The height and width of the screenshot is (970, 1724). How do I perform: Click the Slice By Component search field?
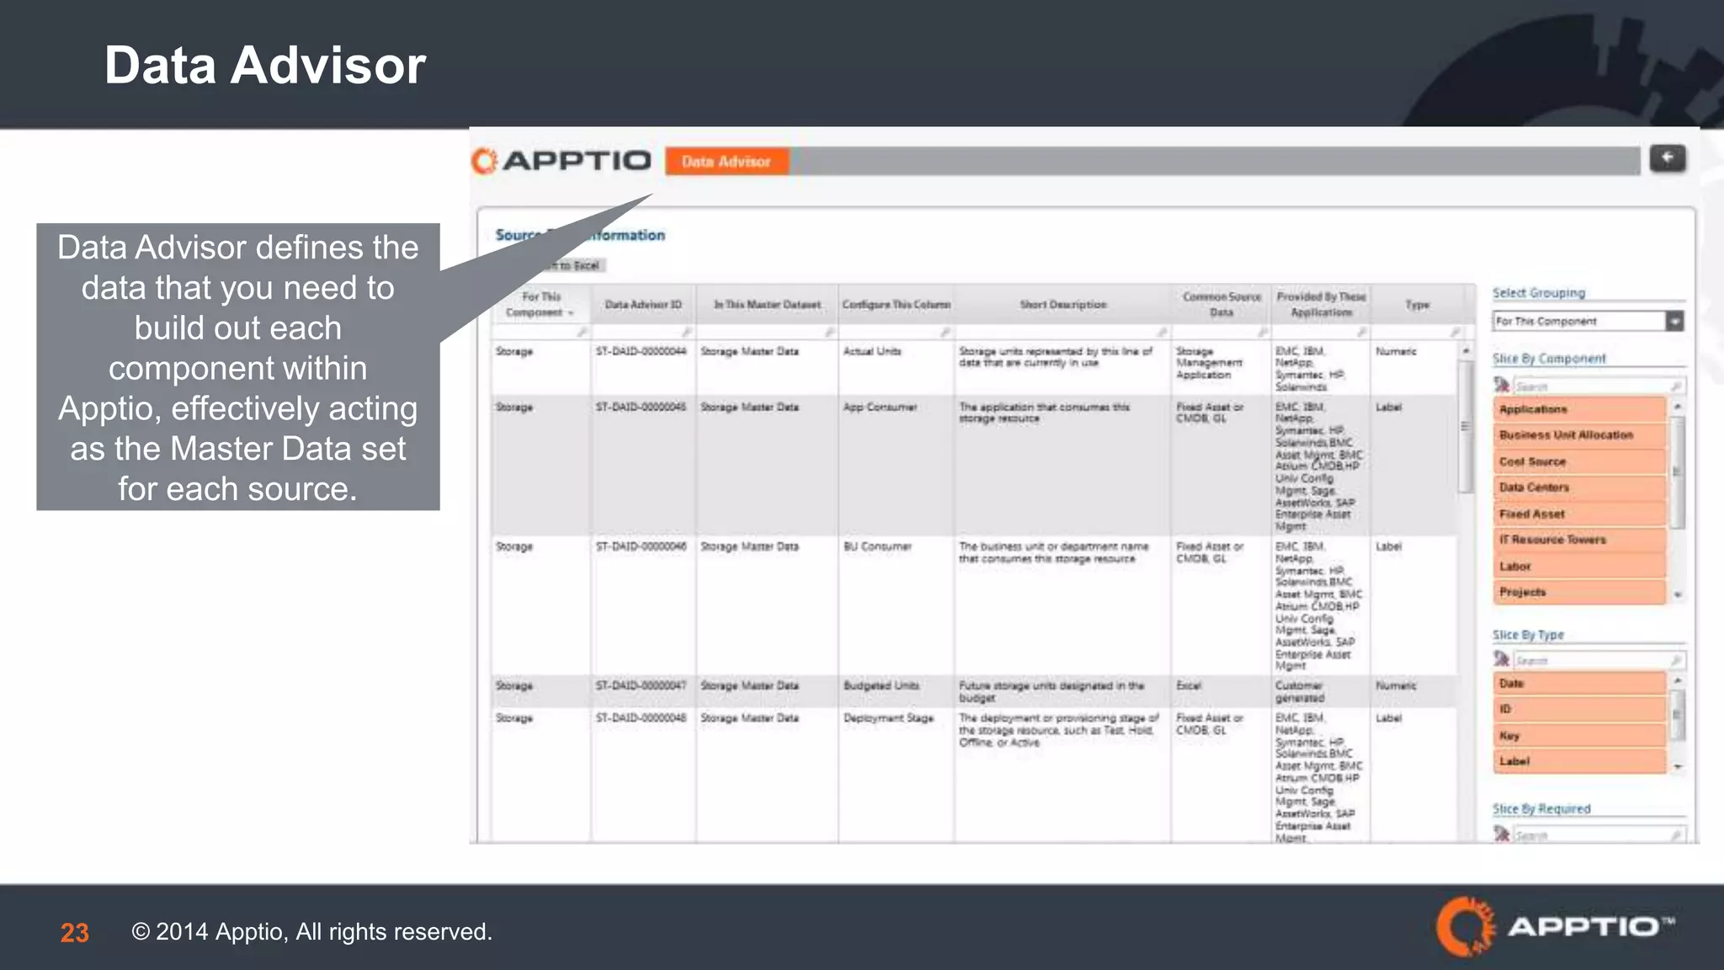[1599, 386]
